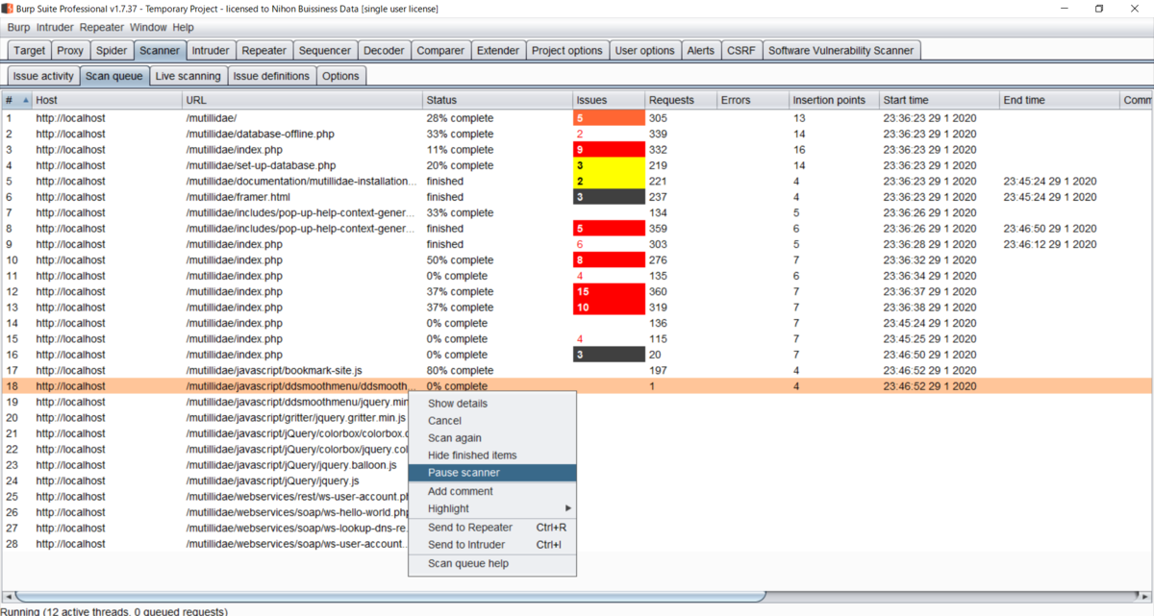Switch to the Target tab
The width and height of the screenshot is (1154, 616).
30,50
